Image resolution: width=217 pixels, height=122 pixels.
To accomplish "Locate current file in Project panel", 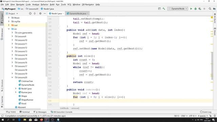I will 30,14.
